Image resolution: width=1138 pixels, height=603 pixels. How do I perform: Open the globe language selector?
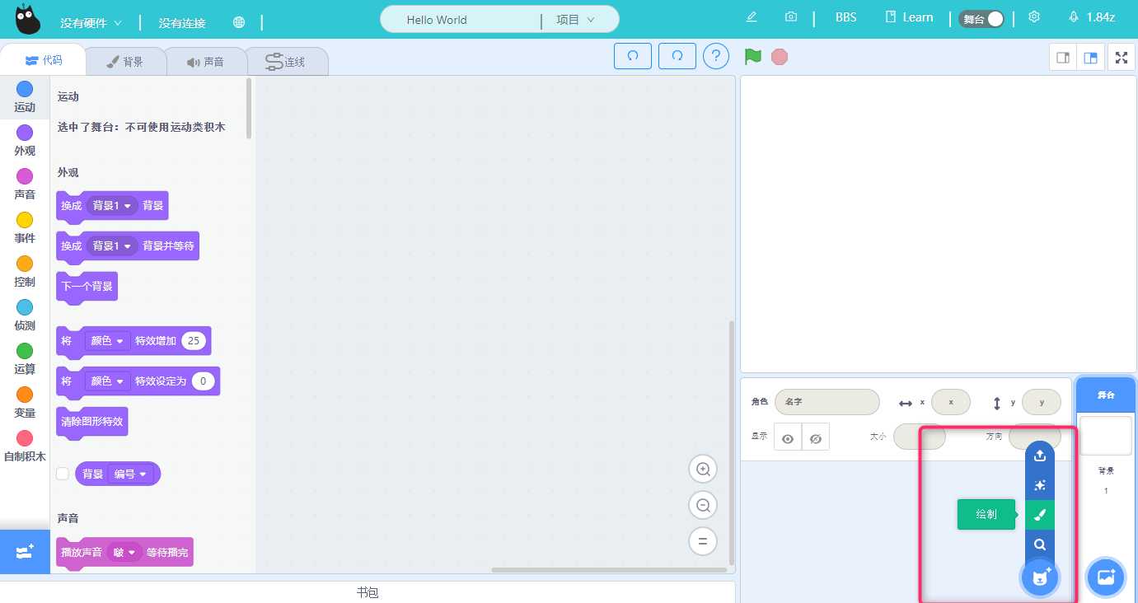[x=239, y=22]
